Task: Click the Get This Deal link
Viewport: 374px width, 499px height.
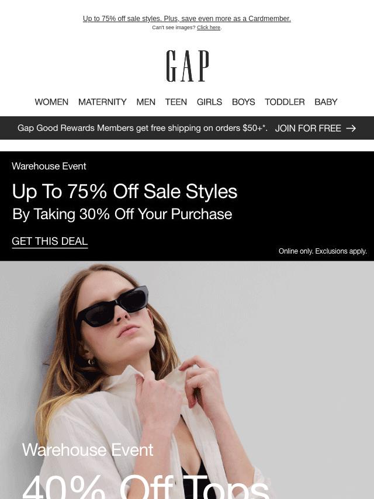Action: [x=50, y=241]
